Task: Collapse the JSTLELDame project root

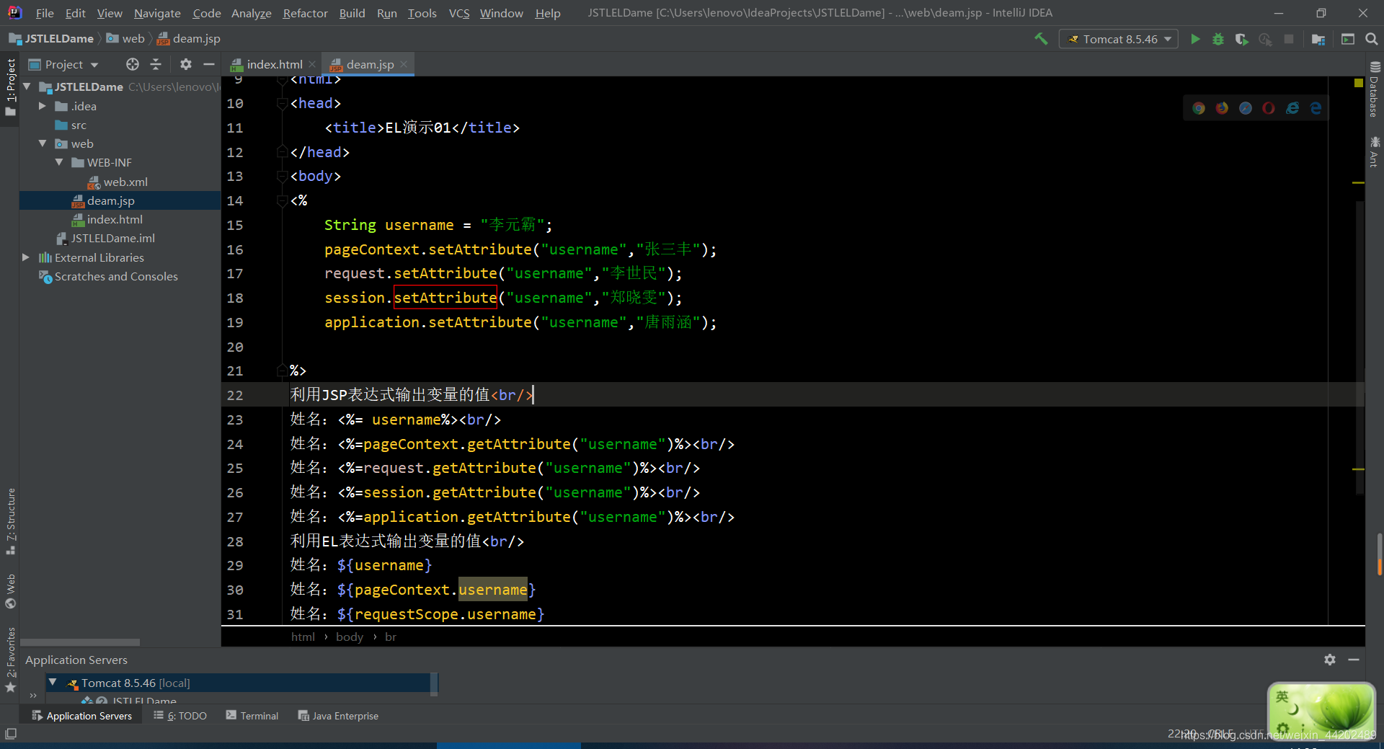Action: tap(27, 87)
